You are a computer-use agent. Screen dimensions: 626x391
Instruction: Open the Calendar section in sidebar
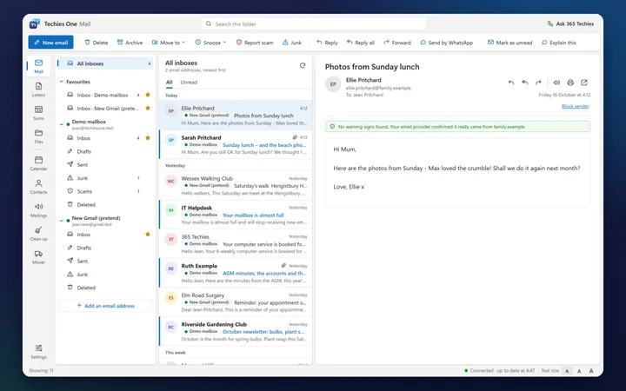click(x=38, y=163)
